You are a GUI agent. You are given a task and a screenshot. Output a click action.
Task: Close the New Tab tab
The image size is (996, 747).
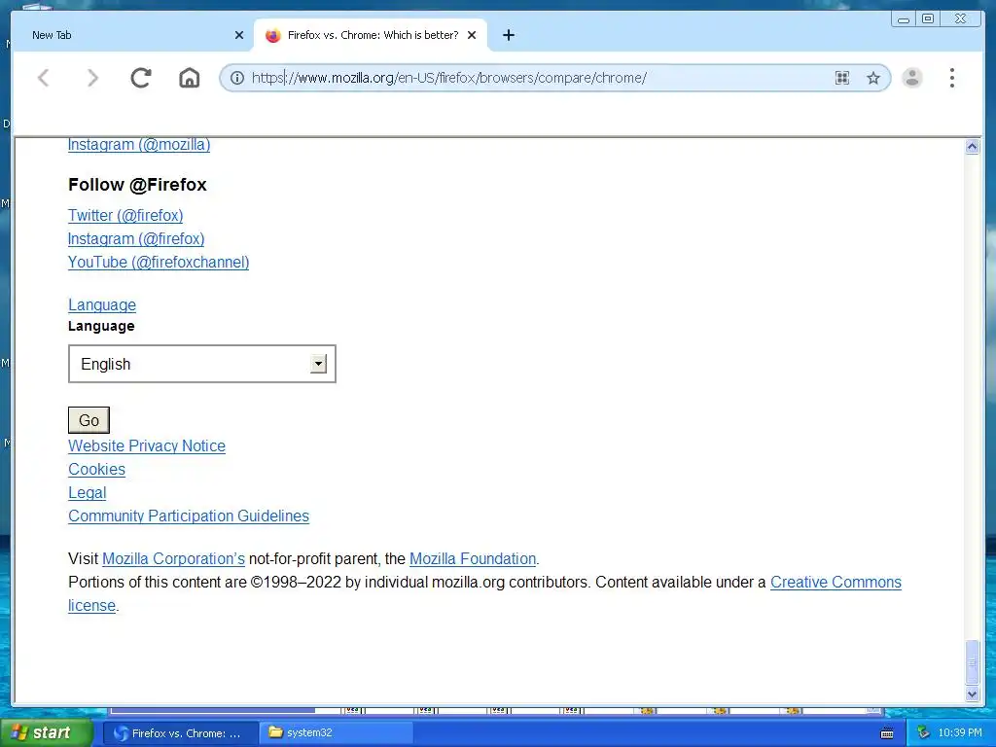click(x=239, y=36)
